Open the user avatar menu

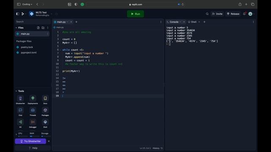coord(250,14)
